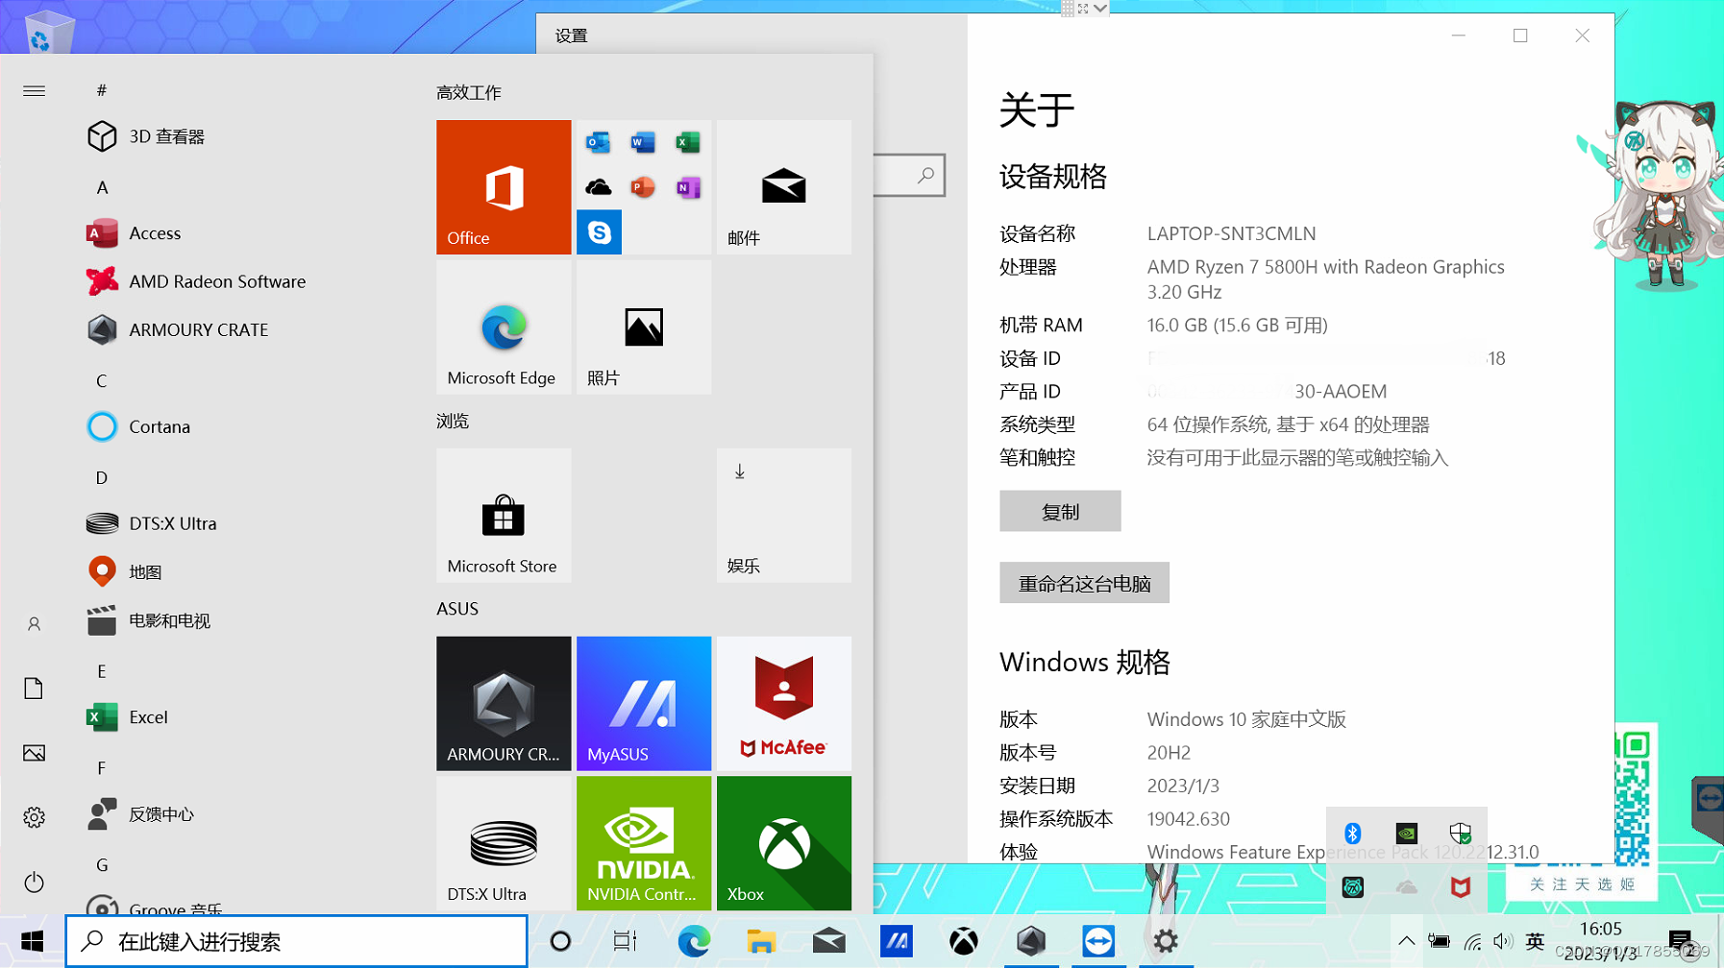Expand the Start menu hamburger button
The width and height of the screenshot is (1724, 968).
(34, 91)
